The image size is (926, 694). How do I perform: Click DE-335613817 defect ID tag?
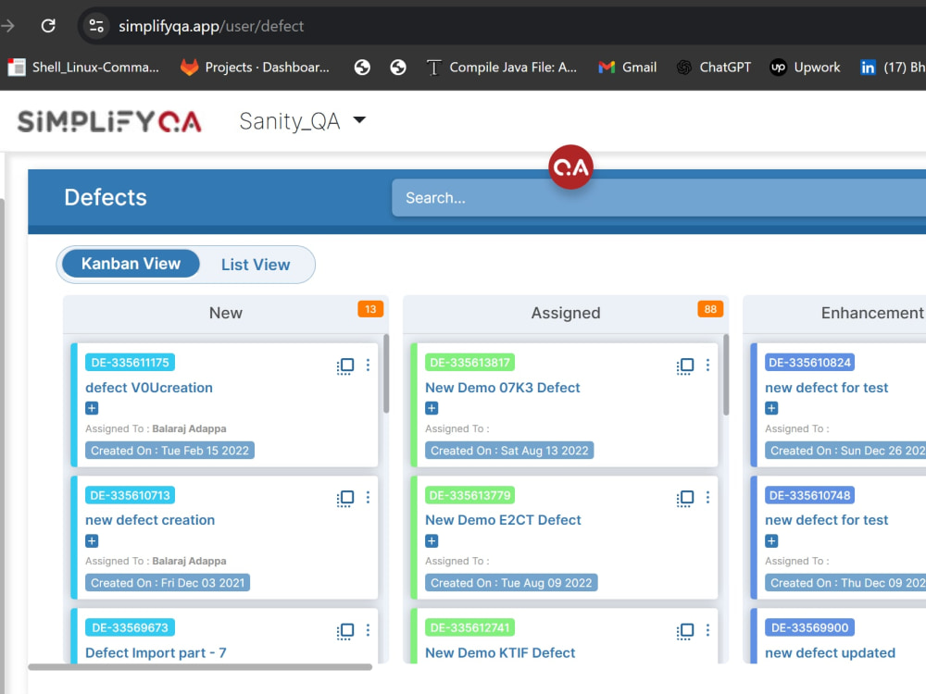click(469, 363)
